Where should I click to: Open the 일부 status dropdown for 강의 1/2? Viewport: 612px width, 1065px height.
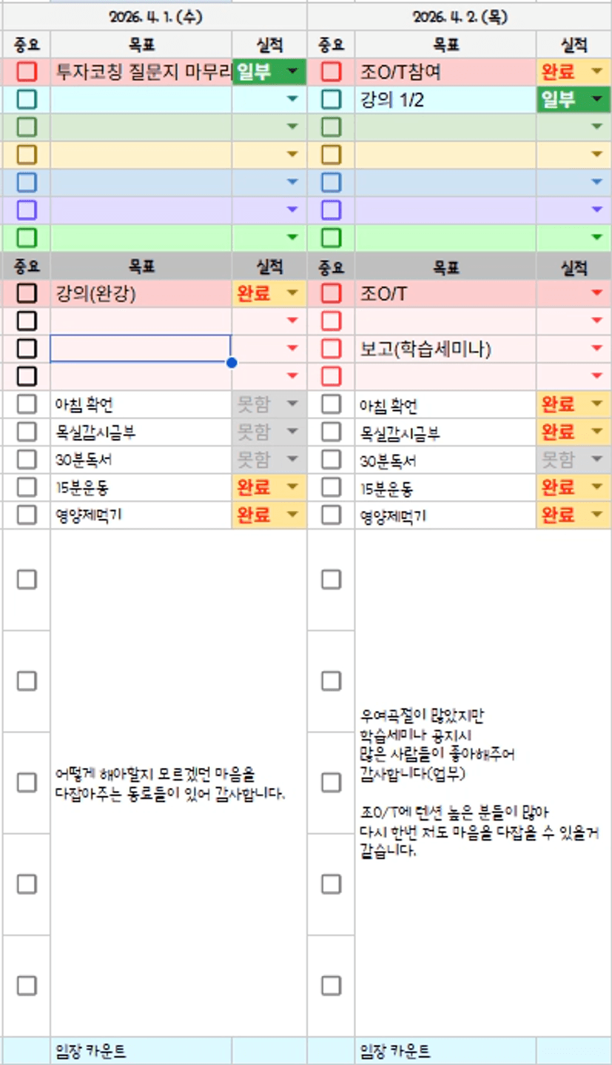tap(598, 99)
